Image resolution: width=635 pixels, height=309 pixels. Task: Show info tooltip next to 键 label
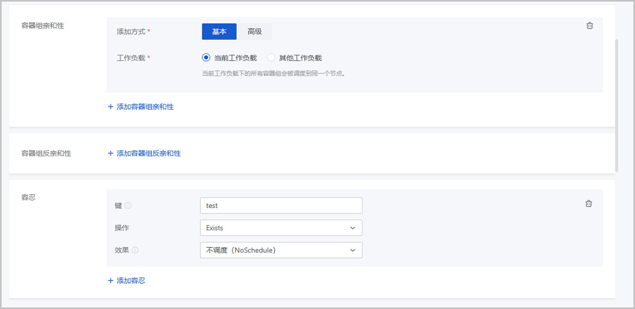tap(128, 205)
